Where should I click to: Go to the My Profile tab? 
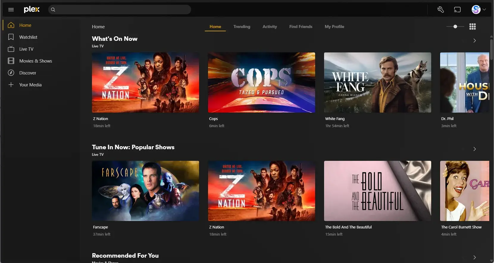pos(334,27)
